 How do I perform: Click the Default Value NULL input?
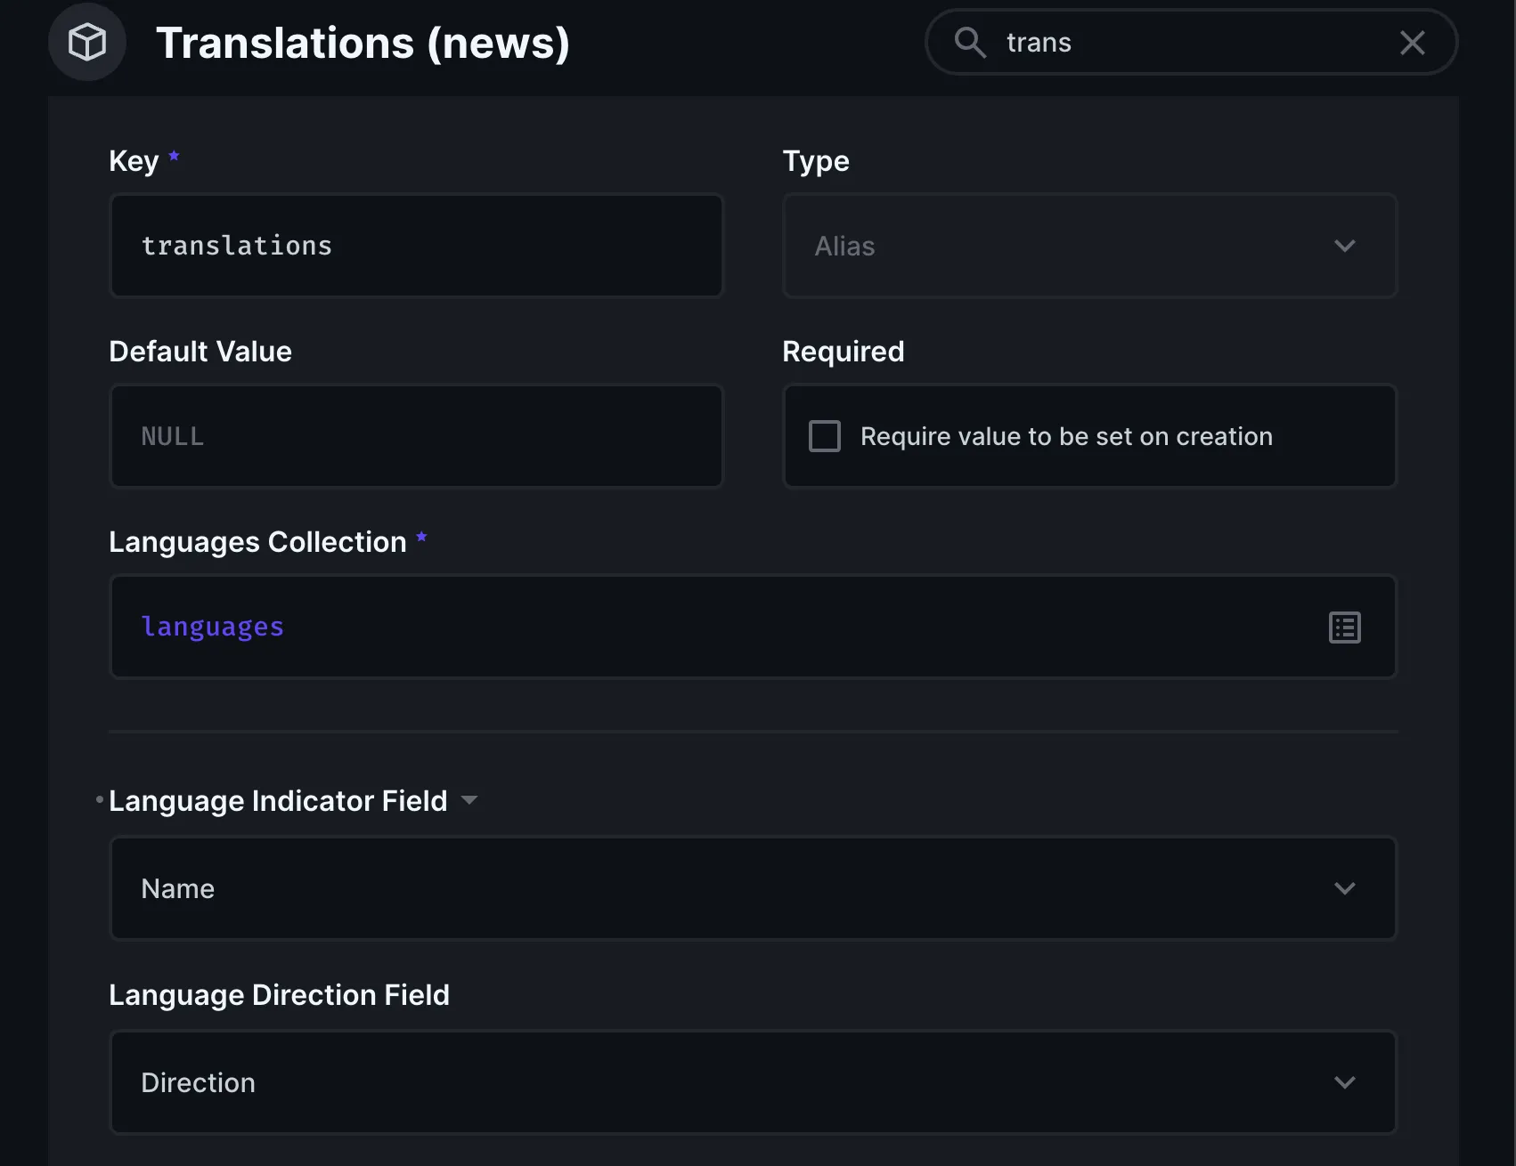point(415,436)
